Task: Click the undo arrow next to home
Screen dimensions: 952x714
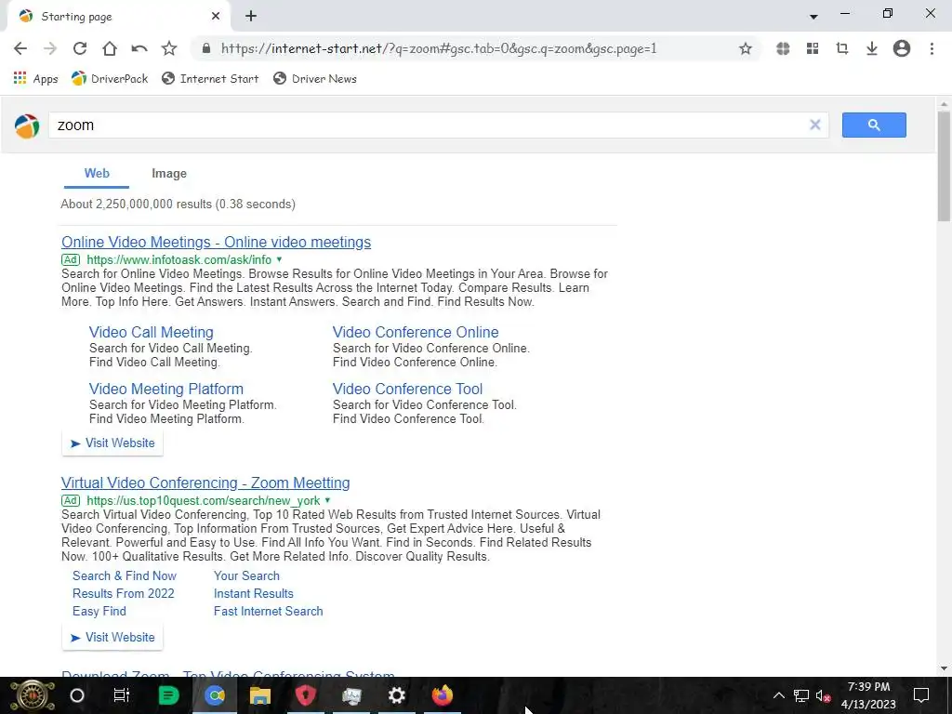Action: (139, 48)
